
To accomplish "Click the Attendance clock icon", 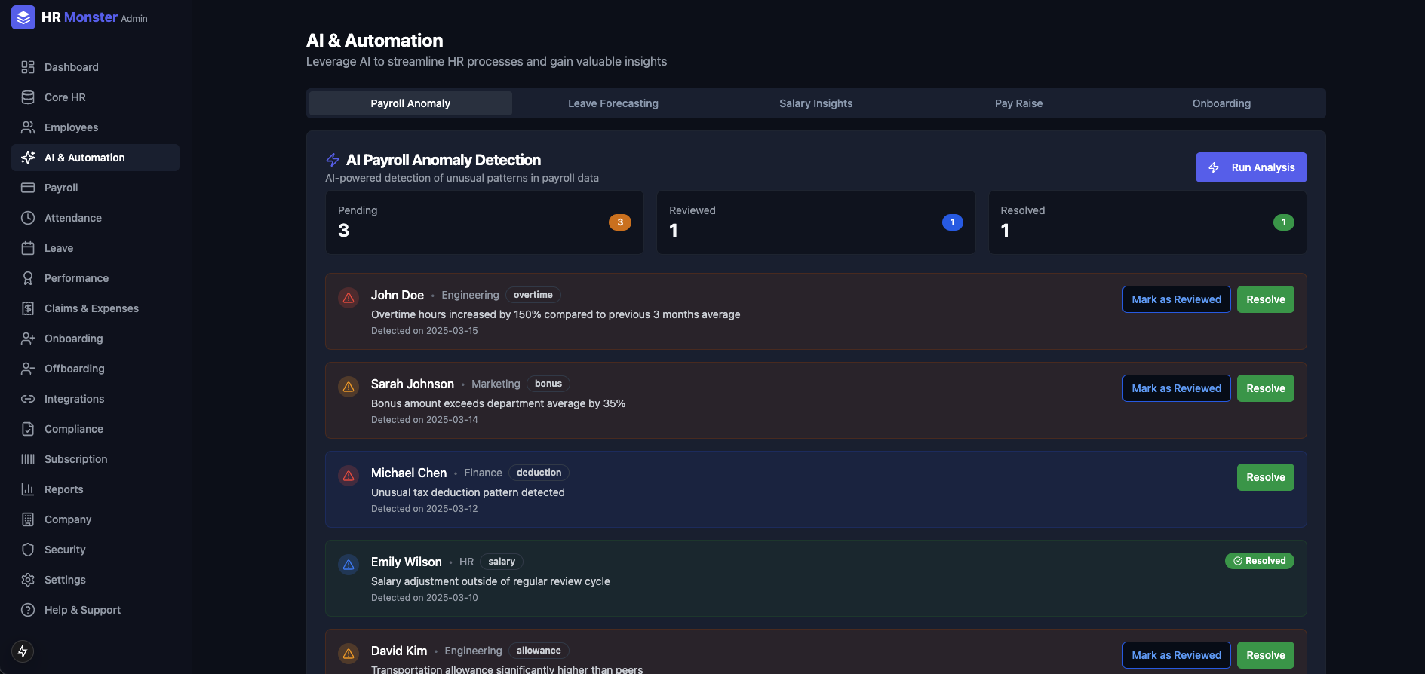I will pyautogui.click(x=28, y=218).
